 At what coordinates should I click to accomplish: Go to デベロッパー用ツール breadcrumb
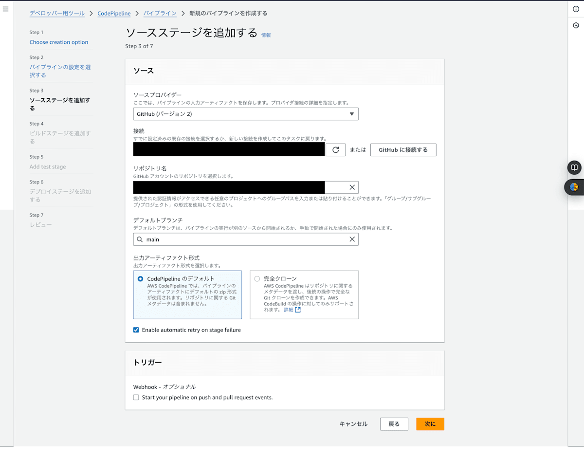pyautogui.click(x=57, y=14)
